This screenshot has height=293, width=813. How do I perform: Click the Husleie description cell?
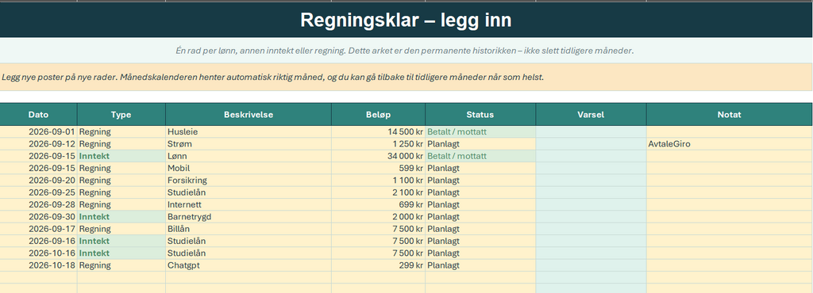pos(249,131)
